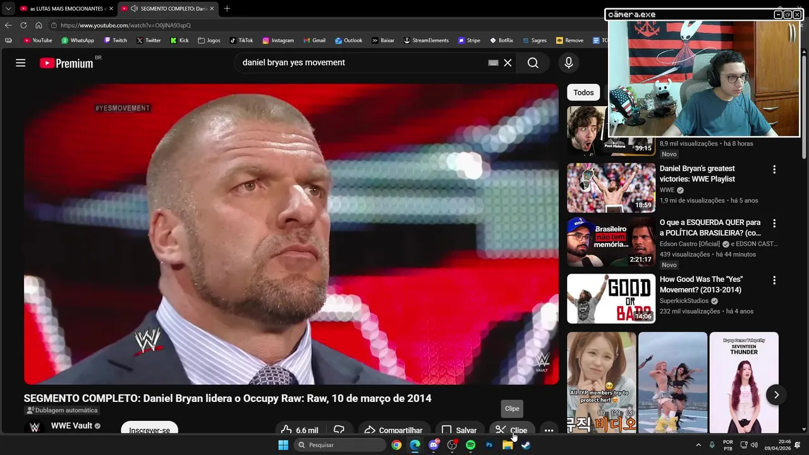Select the Todos filter chip

(x=583, y=92)
